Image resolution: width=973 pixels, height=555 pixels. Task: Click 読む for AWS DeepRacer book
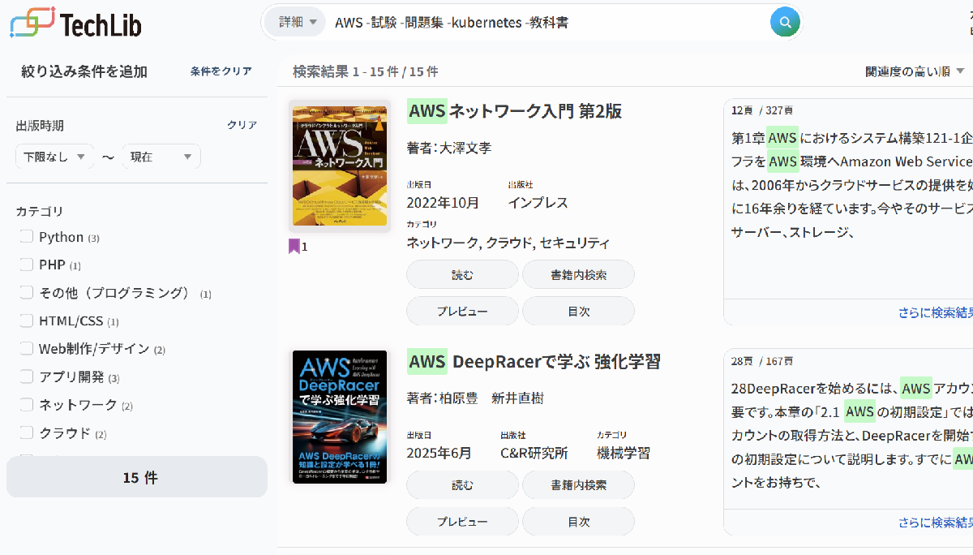[462, 484]
